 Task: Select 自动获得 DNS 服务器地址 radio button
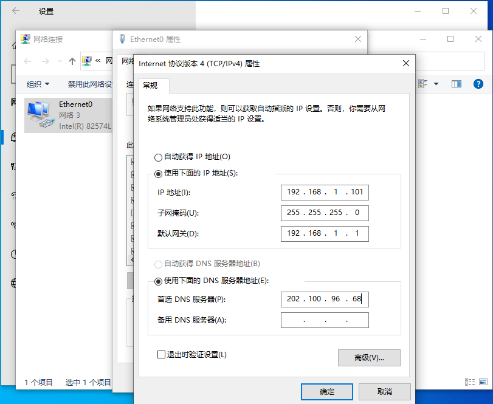click(157, 262)
